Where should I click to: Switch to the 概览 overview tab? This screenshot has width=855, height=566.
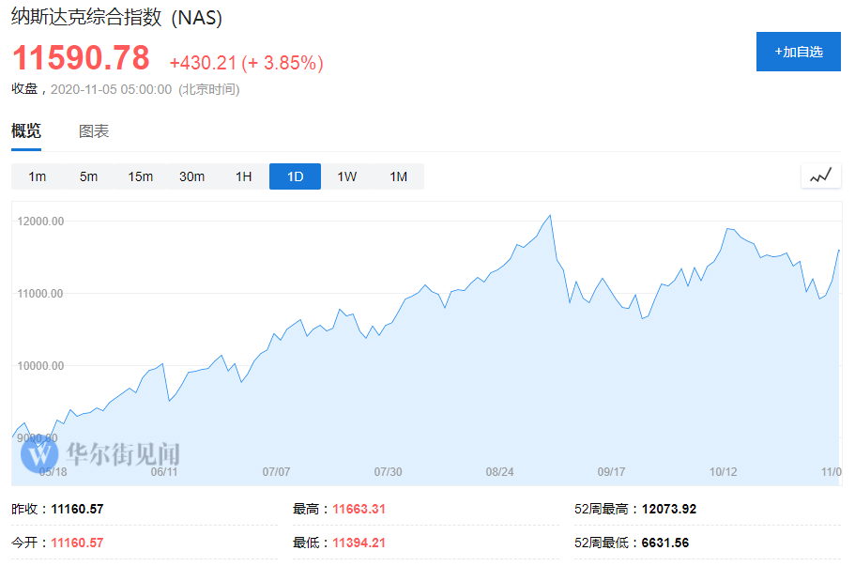point(25,130)
